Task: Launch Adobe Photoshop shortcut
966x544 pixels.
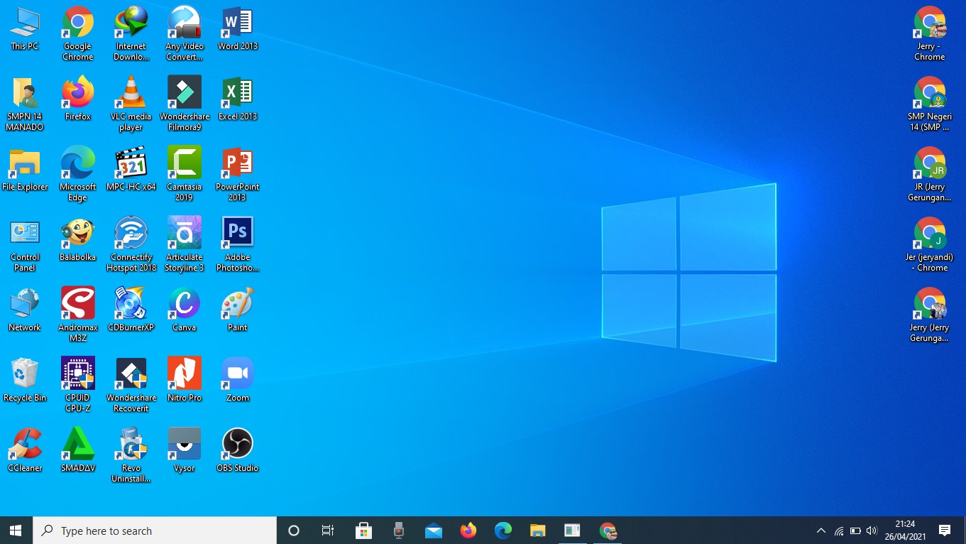Action: point(237,244)
